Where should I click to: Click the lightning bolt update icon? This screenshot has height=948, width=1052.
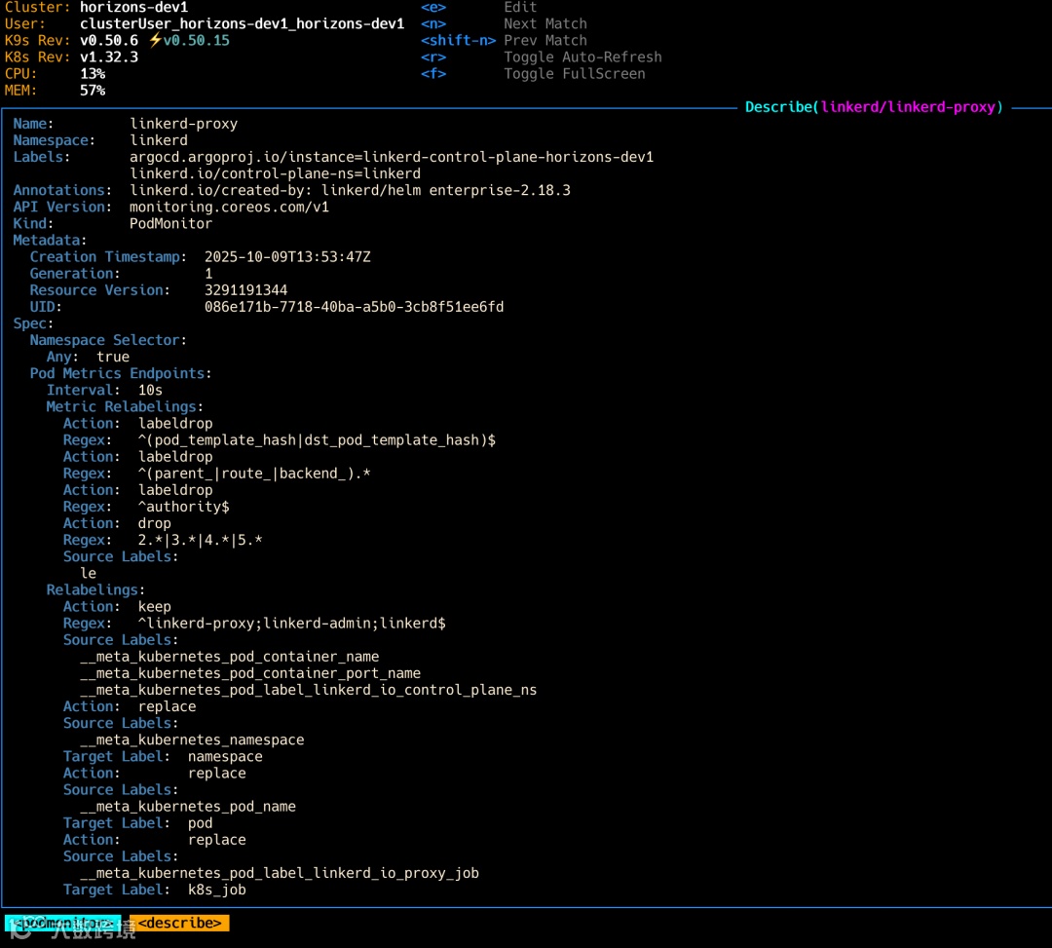tap(155, 40)
